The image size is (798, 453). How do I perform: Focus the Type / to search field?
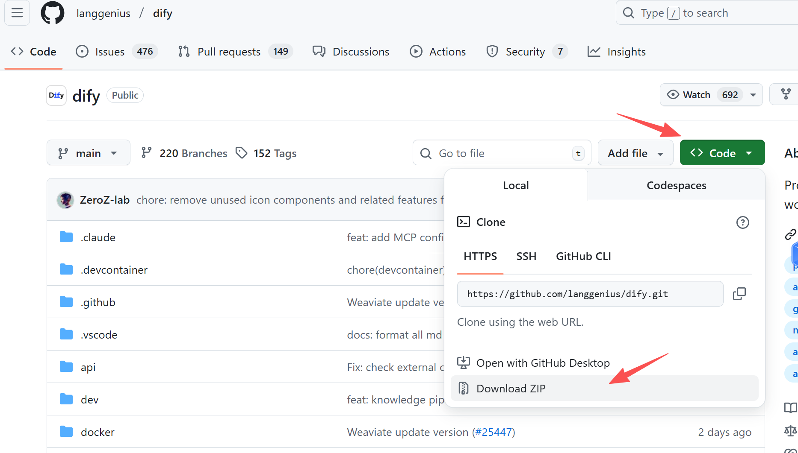click(707, 13)
